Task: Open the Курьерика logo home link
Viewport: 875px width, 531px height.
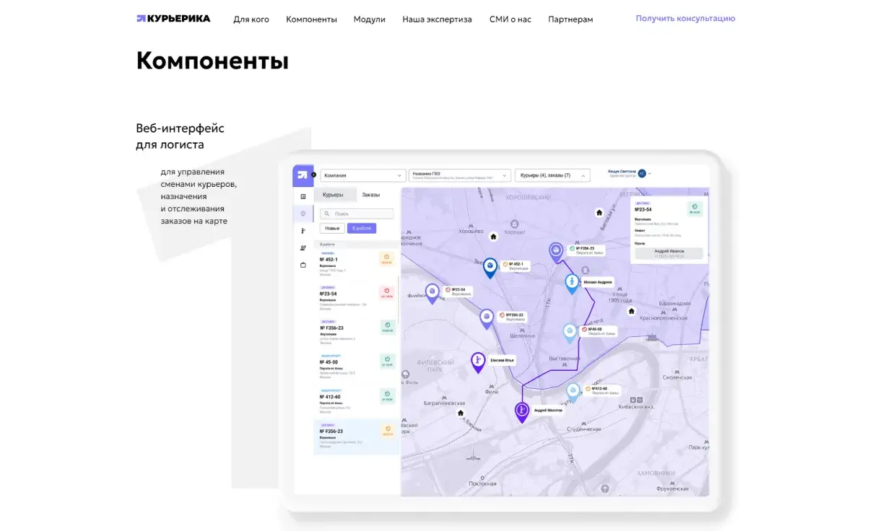Action: tap(173, 19)
